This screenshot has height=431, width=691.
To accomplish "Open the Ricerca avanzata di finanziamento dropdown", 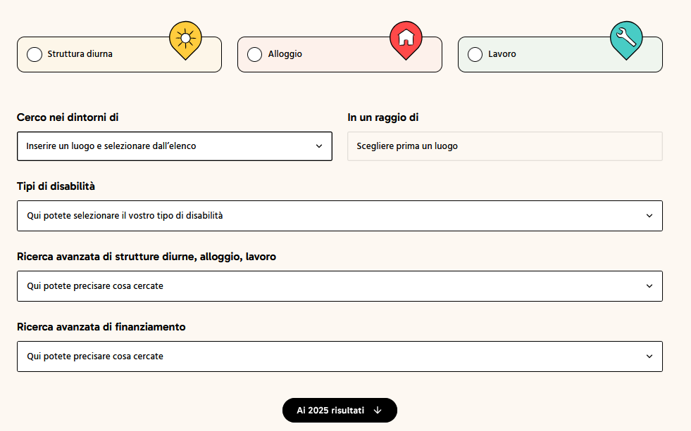I will coord(340,356).
